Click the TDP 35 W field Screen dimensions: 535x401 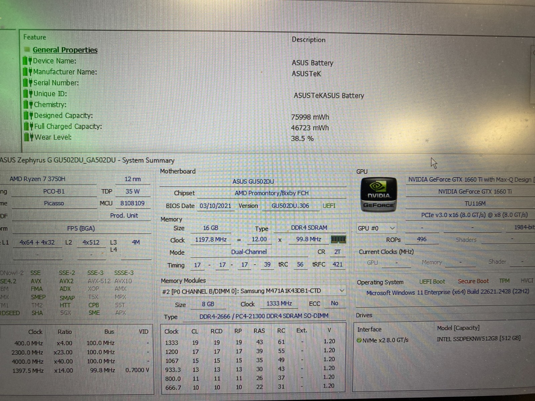pyautogui.click(x=133, y=191)
